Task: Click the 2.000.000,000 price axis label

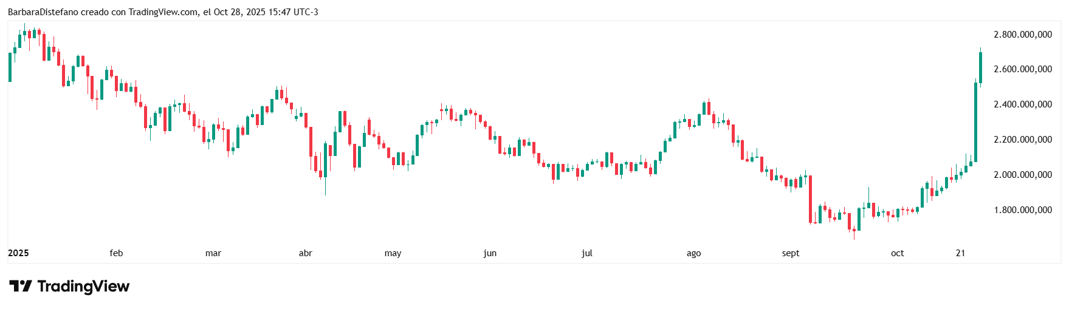Action: pyautogui.click(x=1023, y=175)
